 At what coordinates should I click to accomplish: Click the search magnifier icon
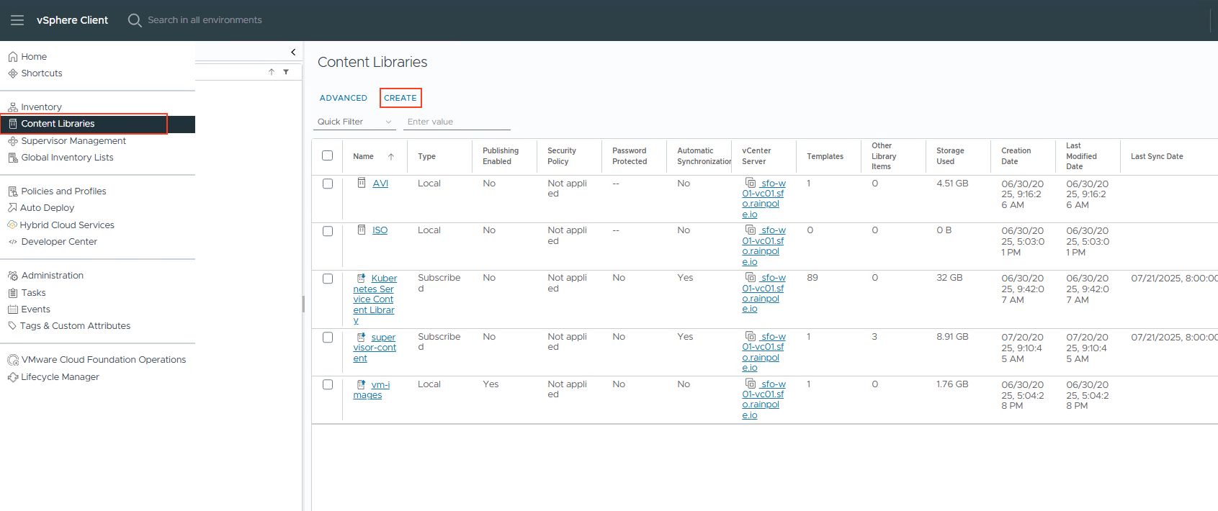coord(135,20)
